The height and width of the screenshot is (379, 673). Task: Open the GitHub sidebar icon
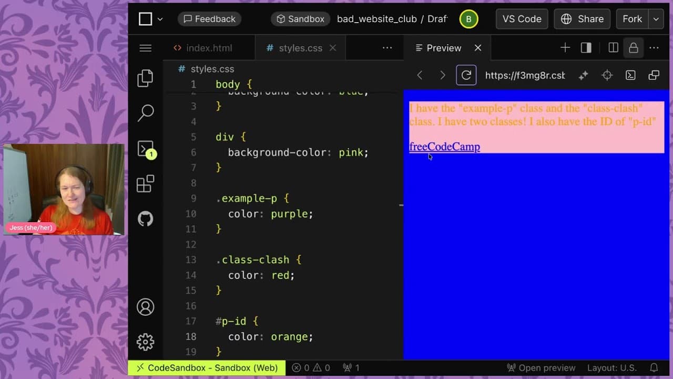pyautogui.click(x=146, y=218)
